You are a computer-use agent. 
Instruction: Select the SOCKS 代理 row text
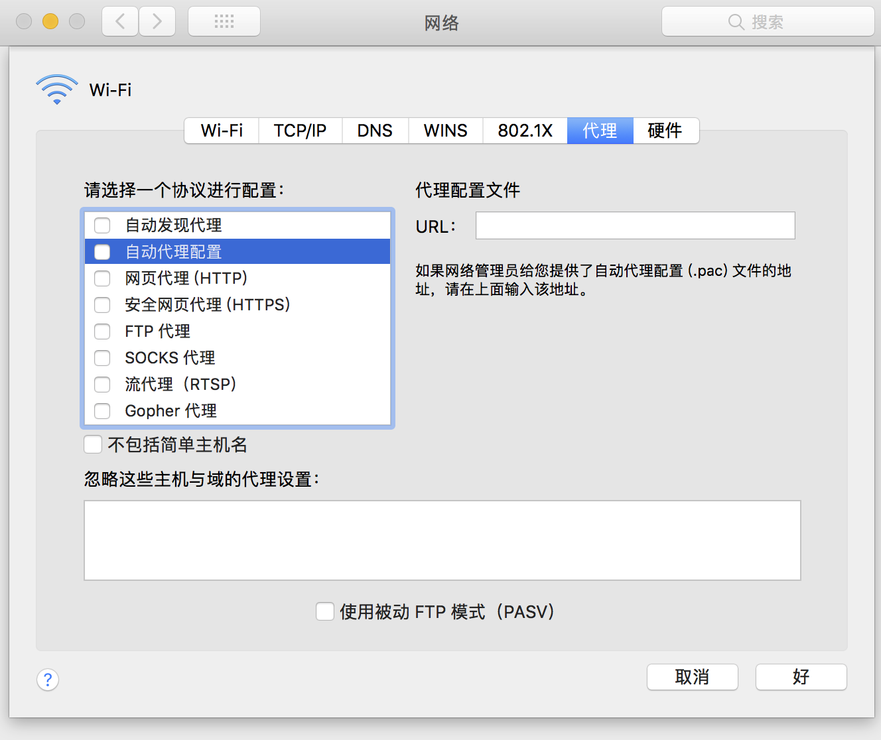point(170,358)
